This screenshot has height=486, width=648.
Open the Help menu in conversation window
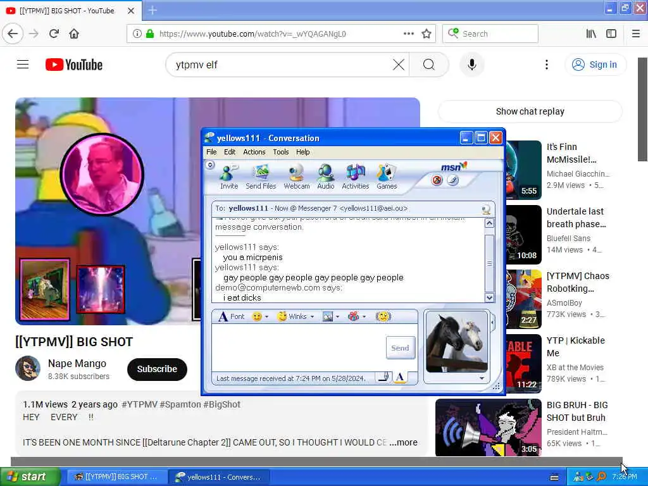click(303, 152)
